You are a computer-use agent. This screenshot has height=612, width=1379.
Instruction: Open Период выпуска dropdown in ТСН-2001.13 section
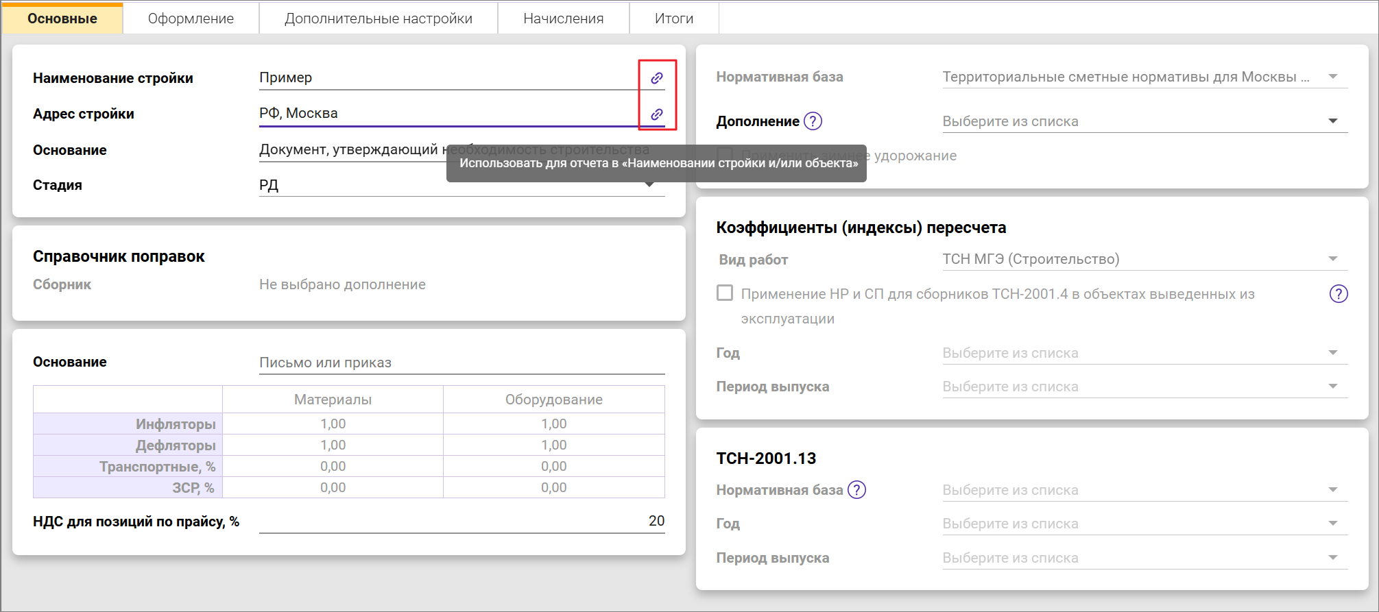pyautogui.click(x=1332, y=558)
